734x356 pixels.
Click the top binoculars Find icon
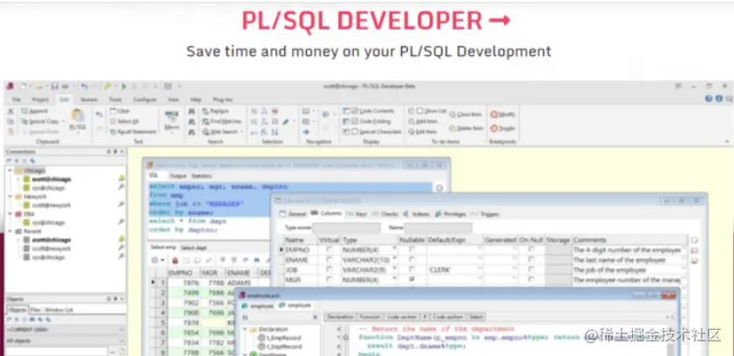pos(192,111)
